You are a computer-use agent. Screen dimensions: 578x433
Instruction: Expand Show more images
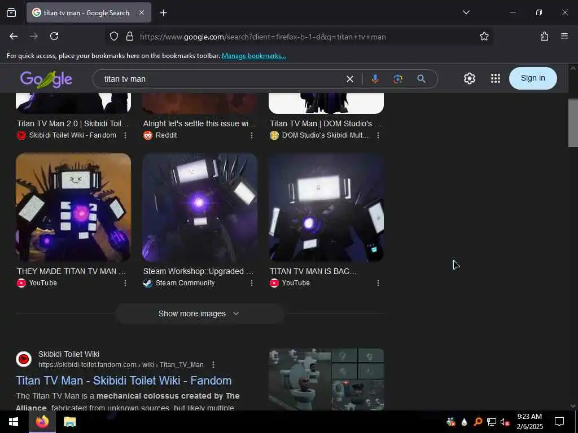click(x=199, y=313)
